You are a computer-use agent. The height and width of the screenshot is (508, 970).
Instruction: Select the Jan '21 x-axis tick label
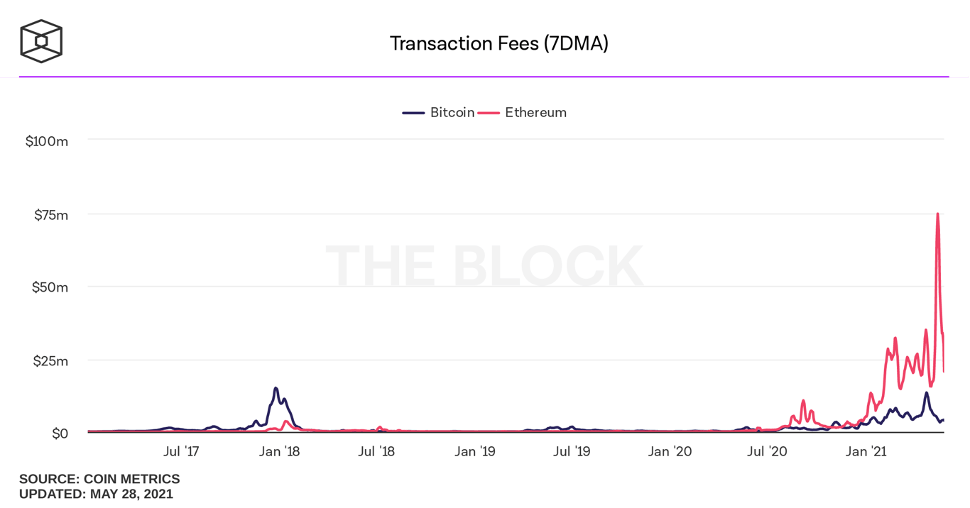866,451
